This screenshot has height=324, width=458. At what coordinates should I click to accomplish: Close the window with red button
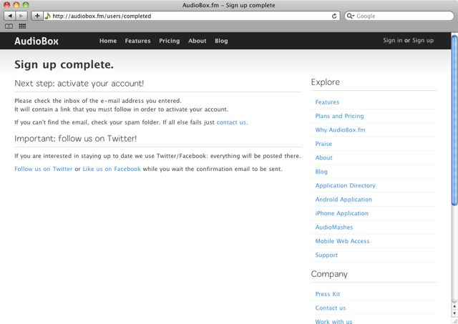[x=6, y=5]
